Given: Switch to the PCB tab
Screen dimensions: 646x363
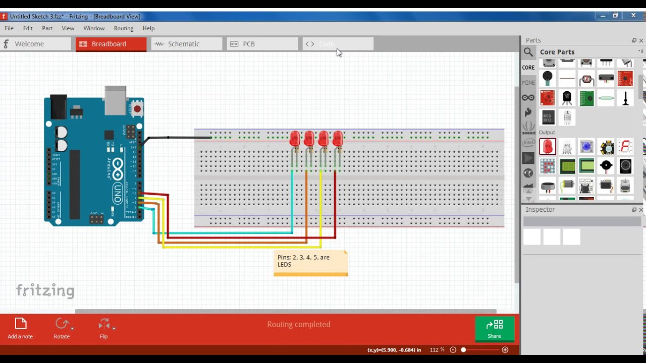Looking at the screenshot, I should (x=262, y=44).
